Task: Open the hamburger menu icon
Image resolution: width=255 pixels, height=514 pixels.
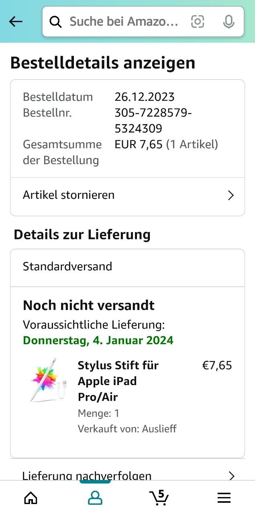Action: coord(224,498)
